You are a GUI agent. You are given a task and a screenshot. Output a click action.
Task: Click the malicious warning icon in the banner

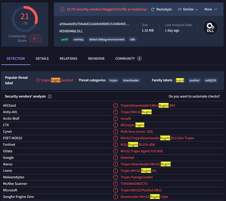tap(62, 9)
